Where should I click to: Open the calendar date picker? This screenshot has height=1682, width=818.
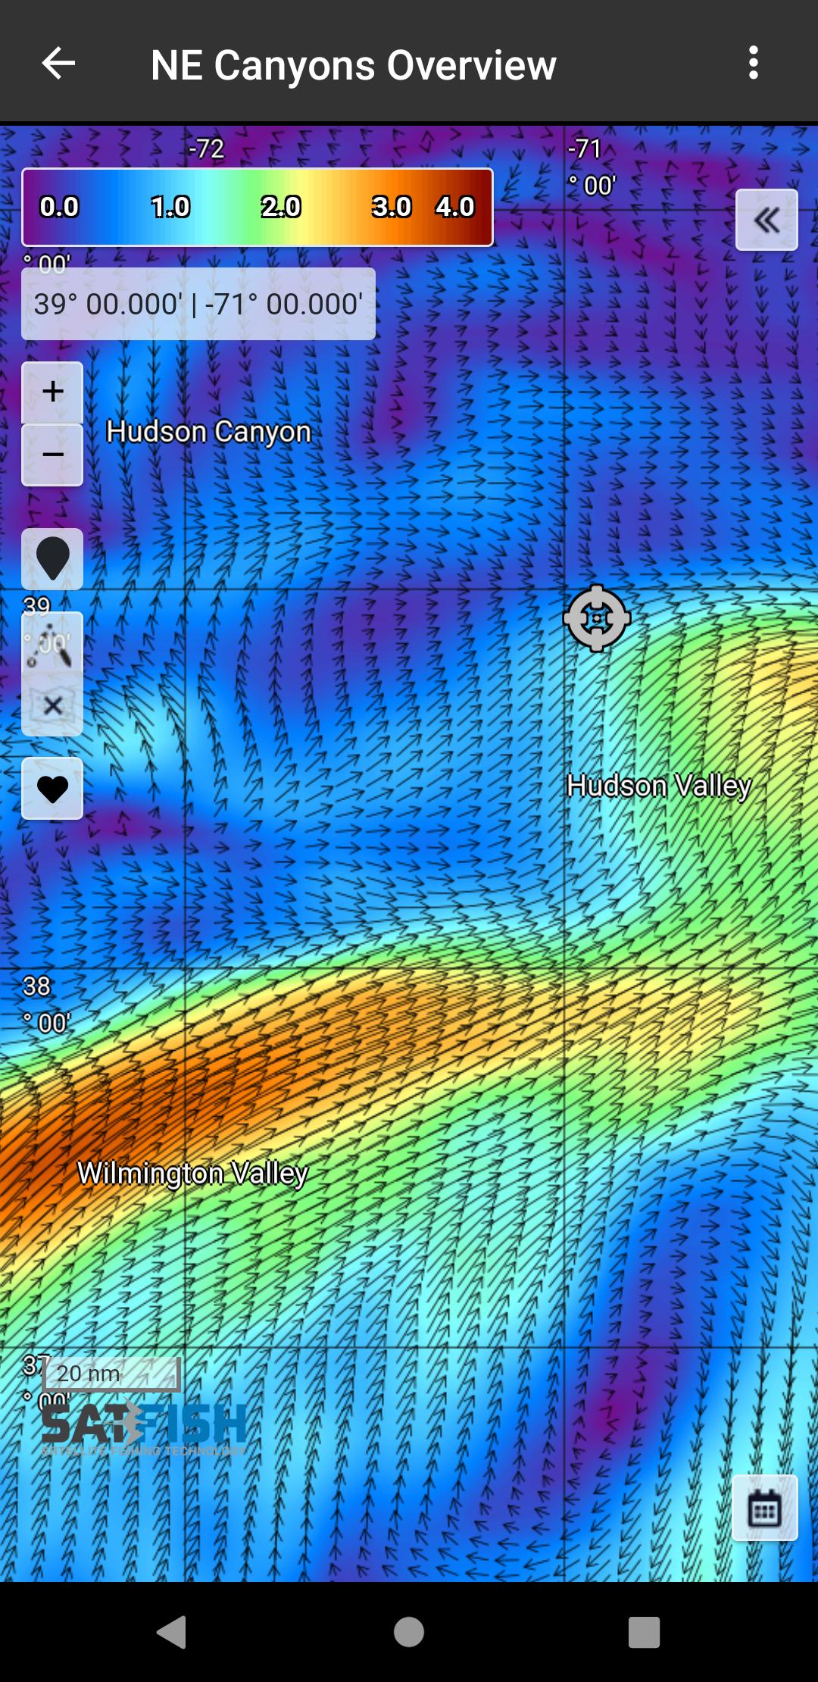click(765, 1508)
